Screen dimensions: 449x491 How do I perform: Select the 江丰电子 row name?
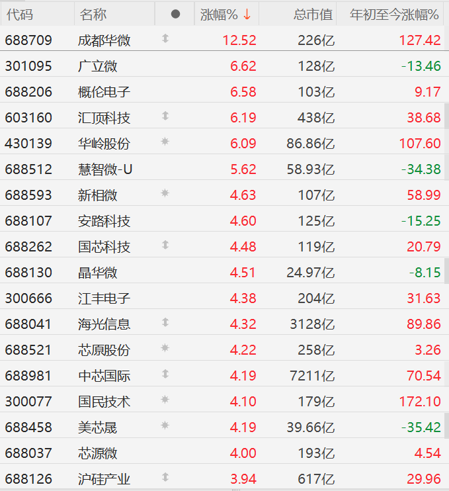tap(104, 298)
